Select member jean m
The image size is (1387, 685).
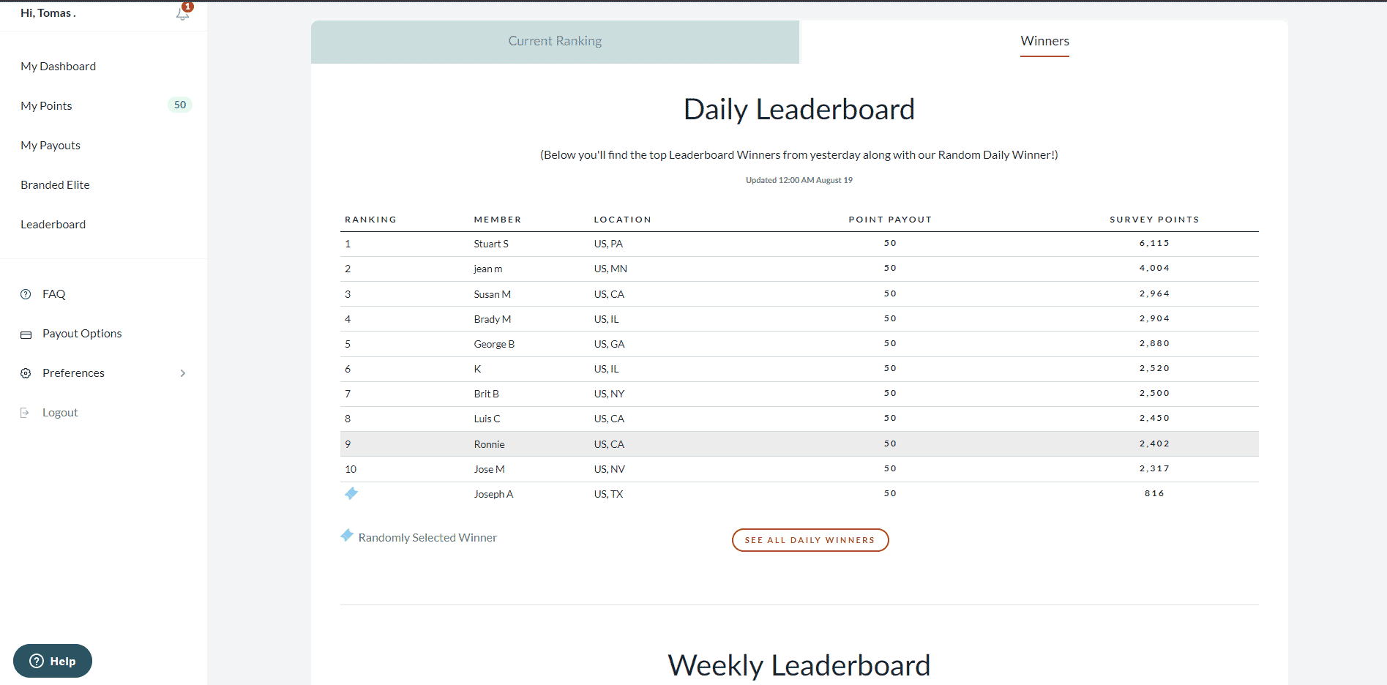[x=488, y=269]
